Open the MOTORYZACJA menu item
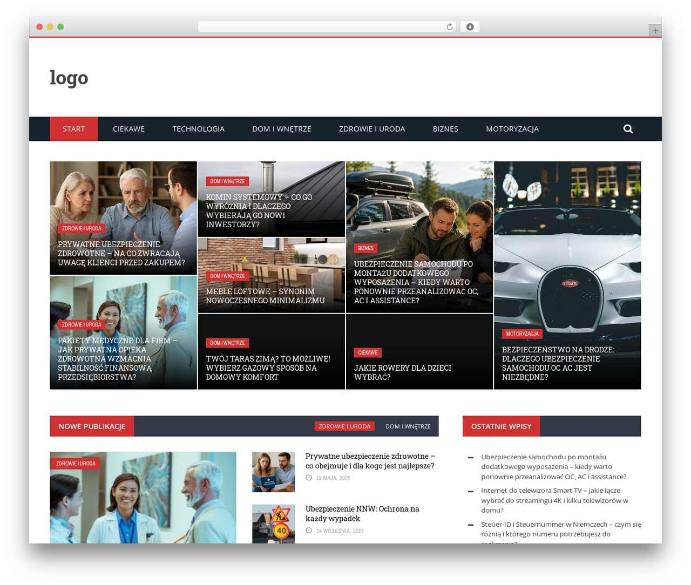Viewport: 691px width, 585px height. coord(512,129)
